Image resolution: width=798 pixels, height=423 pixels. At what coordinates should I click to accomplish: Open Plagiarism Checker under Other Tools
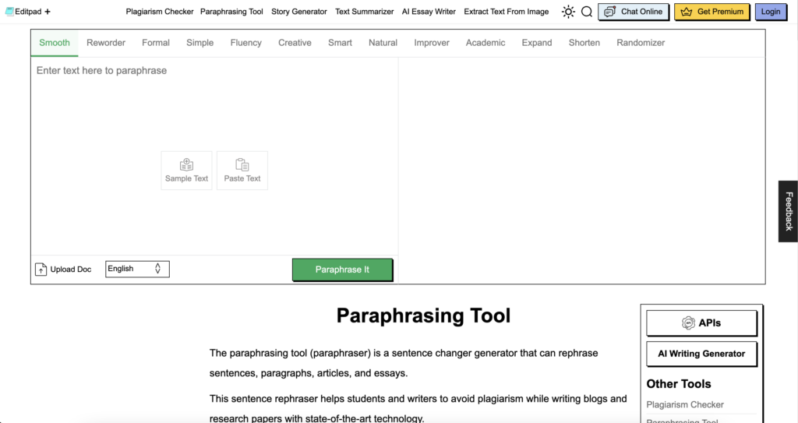tap(685, 404)
